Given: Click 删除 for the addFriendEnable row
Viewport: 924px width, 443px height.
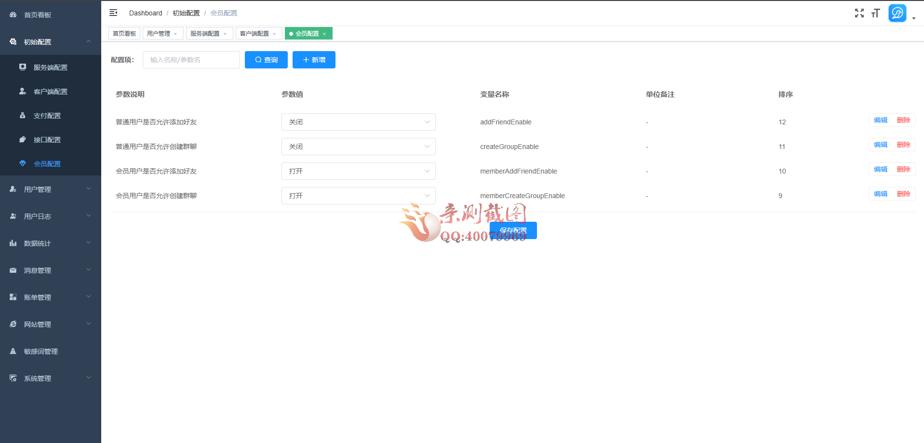Looking at the screenshot, I should tap(903, 121).
